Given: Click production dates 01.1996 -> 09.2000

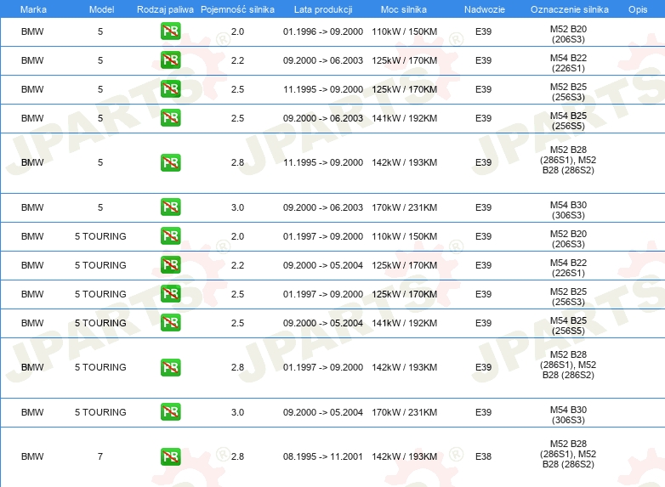Looking at the screenshot, I should (323, 31).
